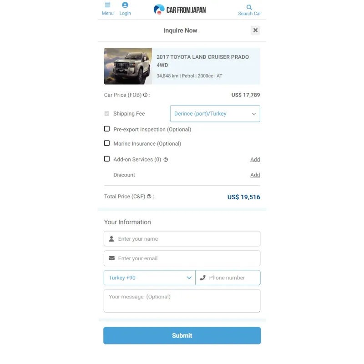Viewport: 364px width, 364px height.
Task: Click the Land Cruiser Prado thumbnail
Action: [128, 66]
